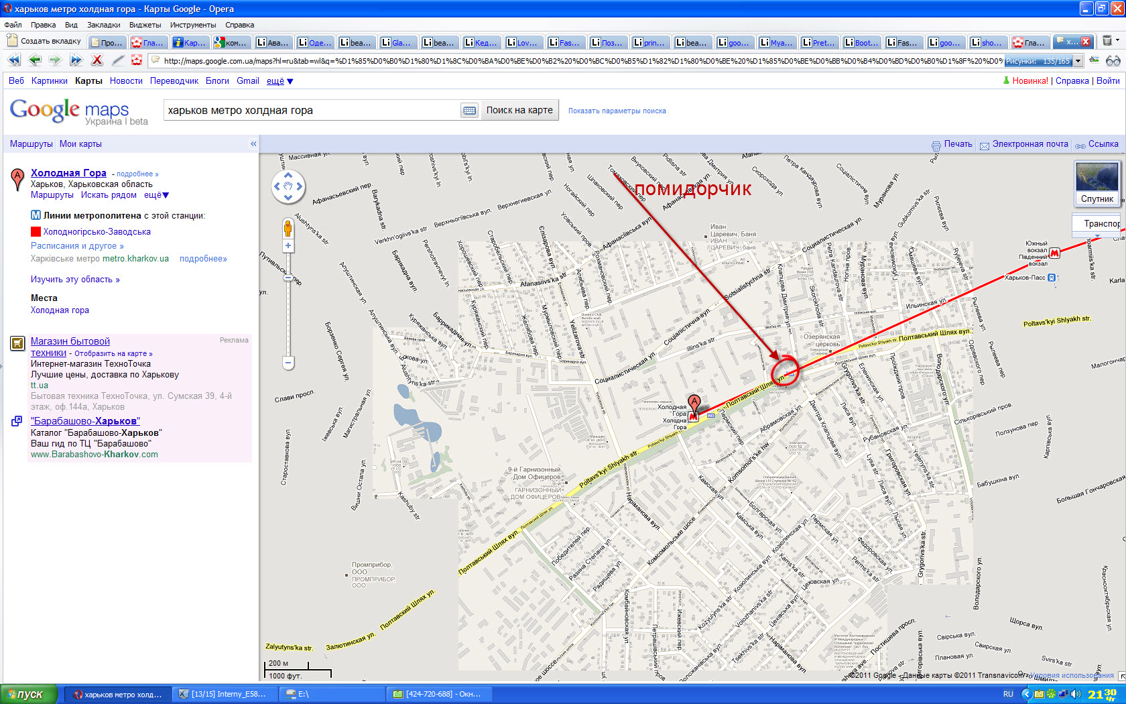Image resolution: width=1126 pixels, height=704 pixels.
Task: Open the '[13/15] Interny_E58…' taskbar item
Action: [225, 694]
